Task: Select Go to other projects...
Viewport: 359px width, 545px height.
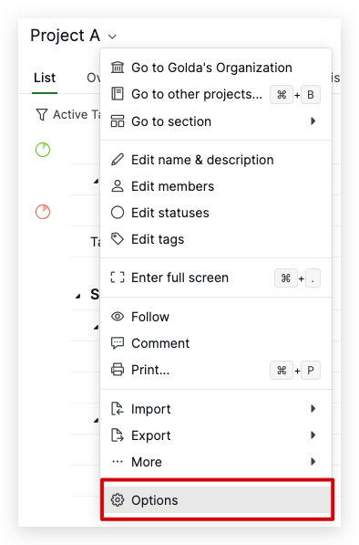Action: pyautogui.click(x=216, y=94)
